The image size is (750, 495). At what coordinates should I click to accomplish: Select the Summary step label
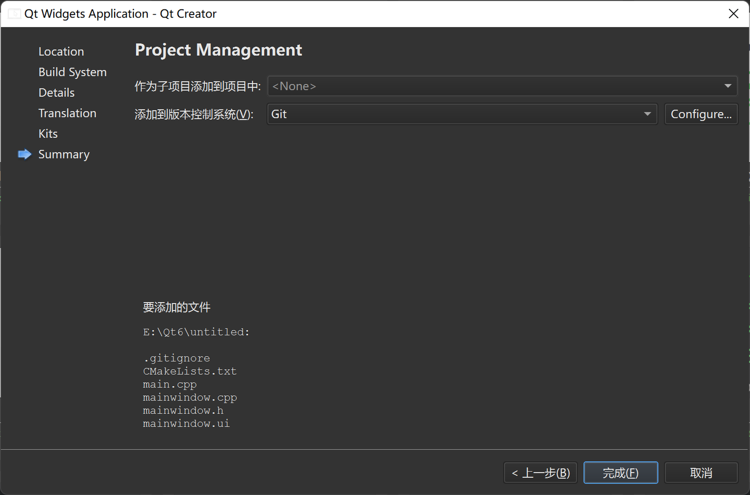64,154
